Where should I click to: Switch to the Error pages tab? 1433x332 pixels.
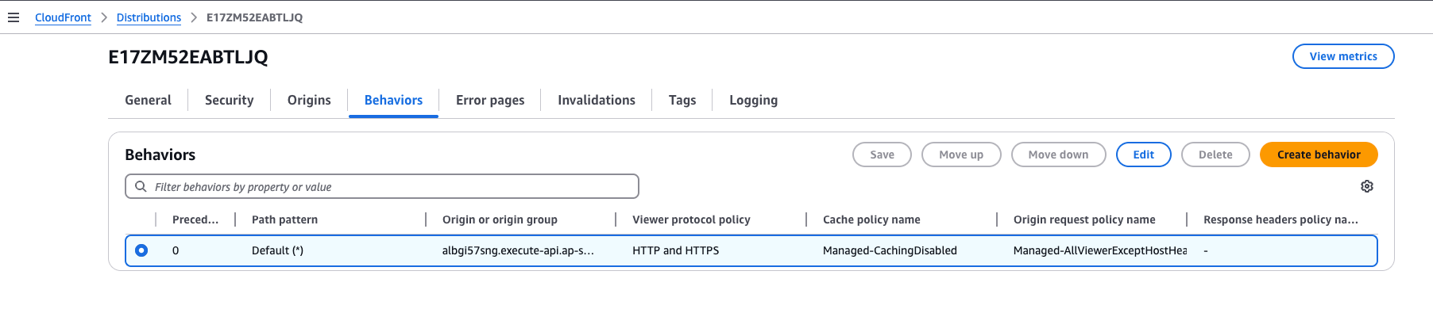click(490, 100)
